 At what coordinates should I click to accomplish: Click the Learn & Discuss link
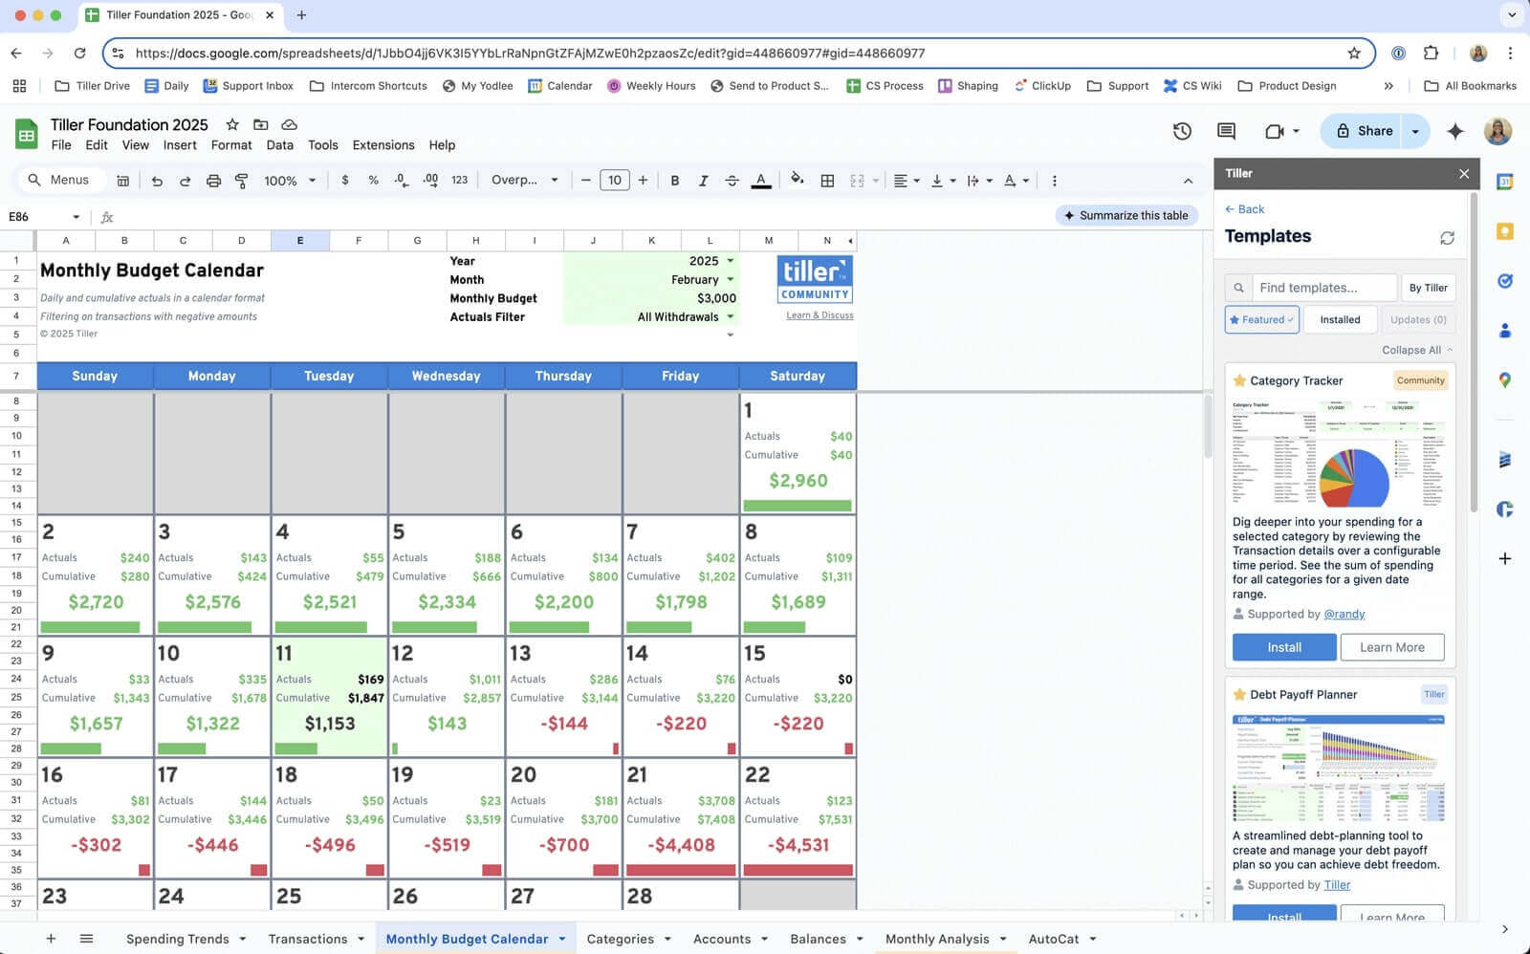click(820, 315)
